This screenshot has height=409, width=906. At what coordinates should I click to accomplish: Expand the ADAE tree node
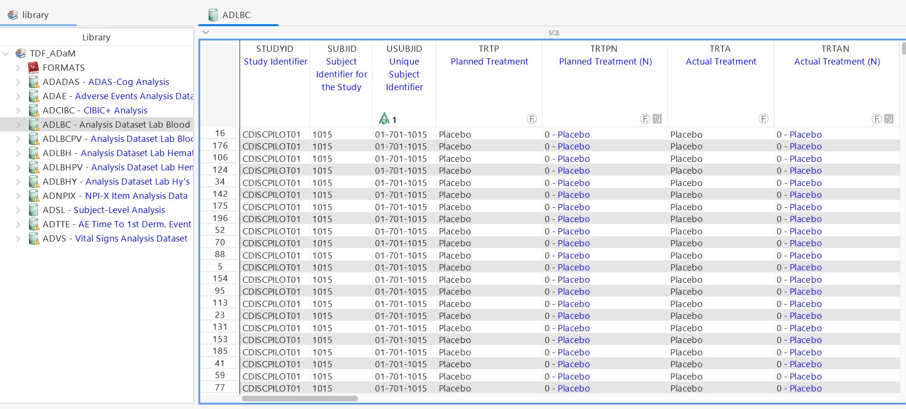(18, 96)
